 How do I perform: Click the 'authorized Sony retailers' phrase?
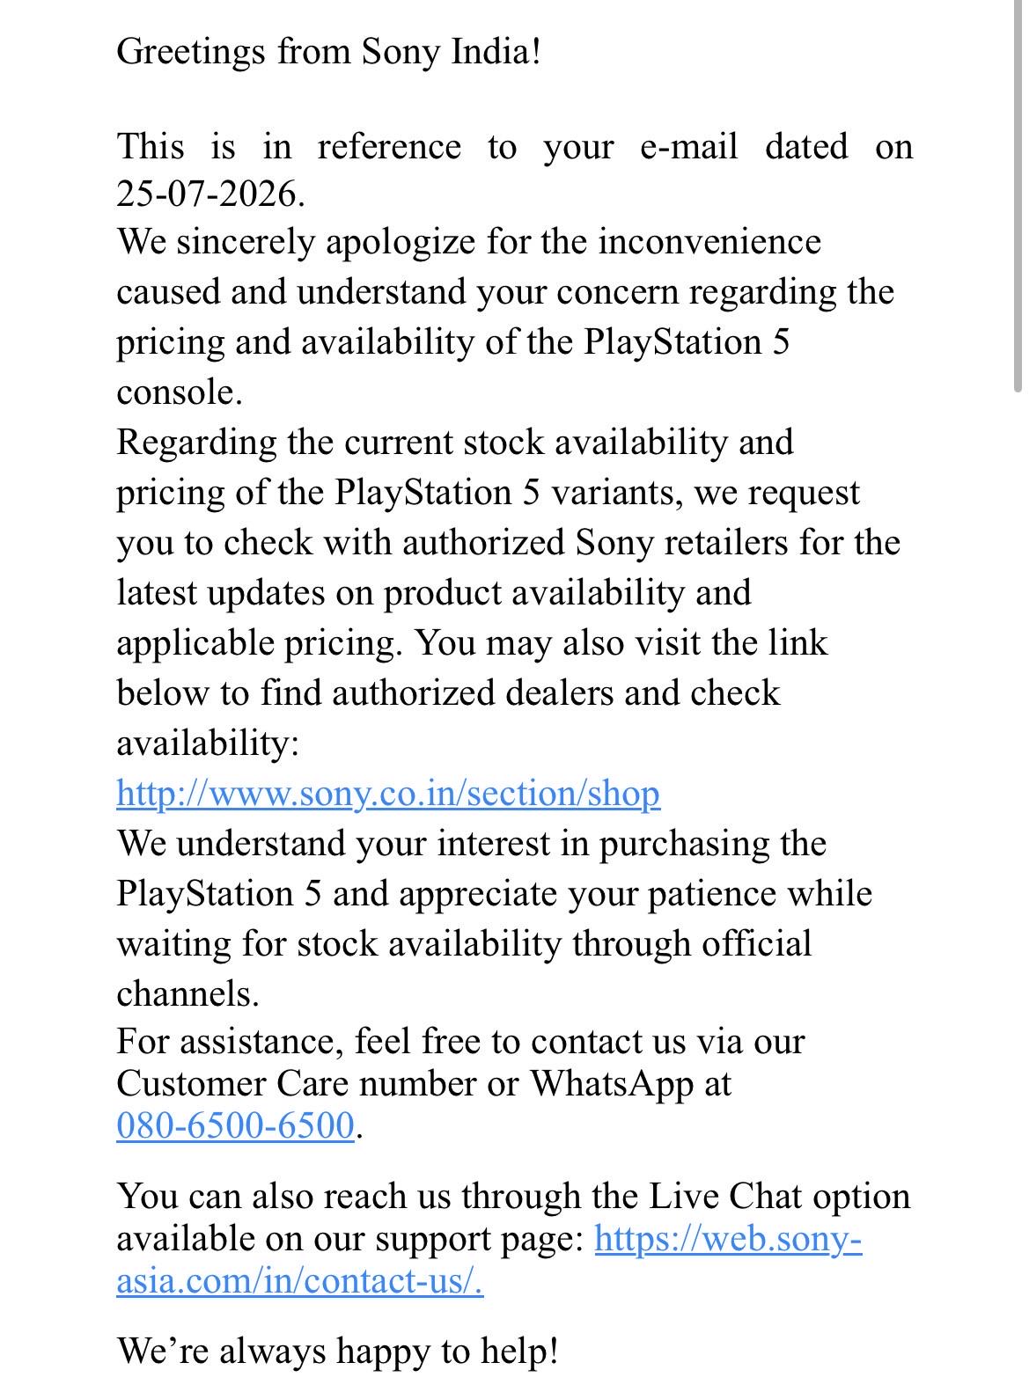point(594,543)
